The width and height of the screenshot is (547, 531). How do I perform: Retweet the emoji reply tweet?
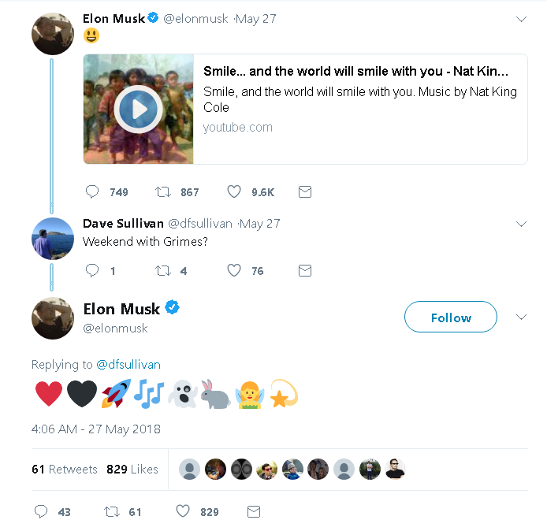pyautogui.click(x=112, y=511)
